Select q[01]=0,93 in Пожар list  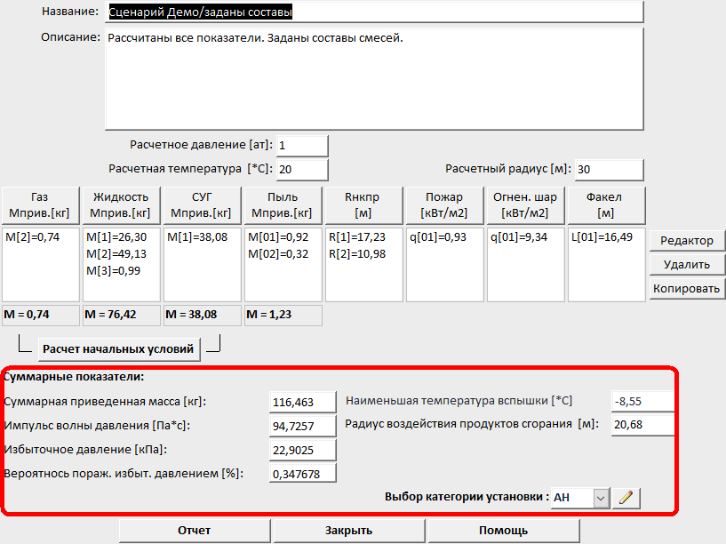pyautogui.click(x=438, y=237)
